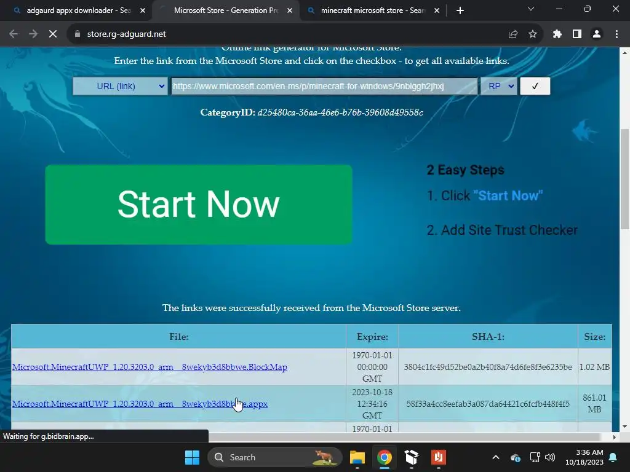Click the OneDrive cloud tray icon

(x=516, y=457)
